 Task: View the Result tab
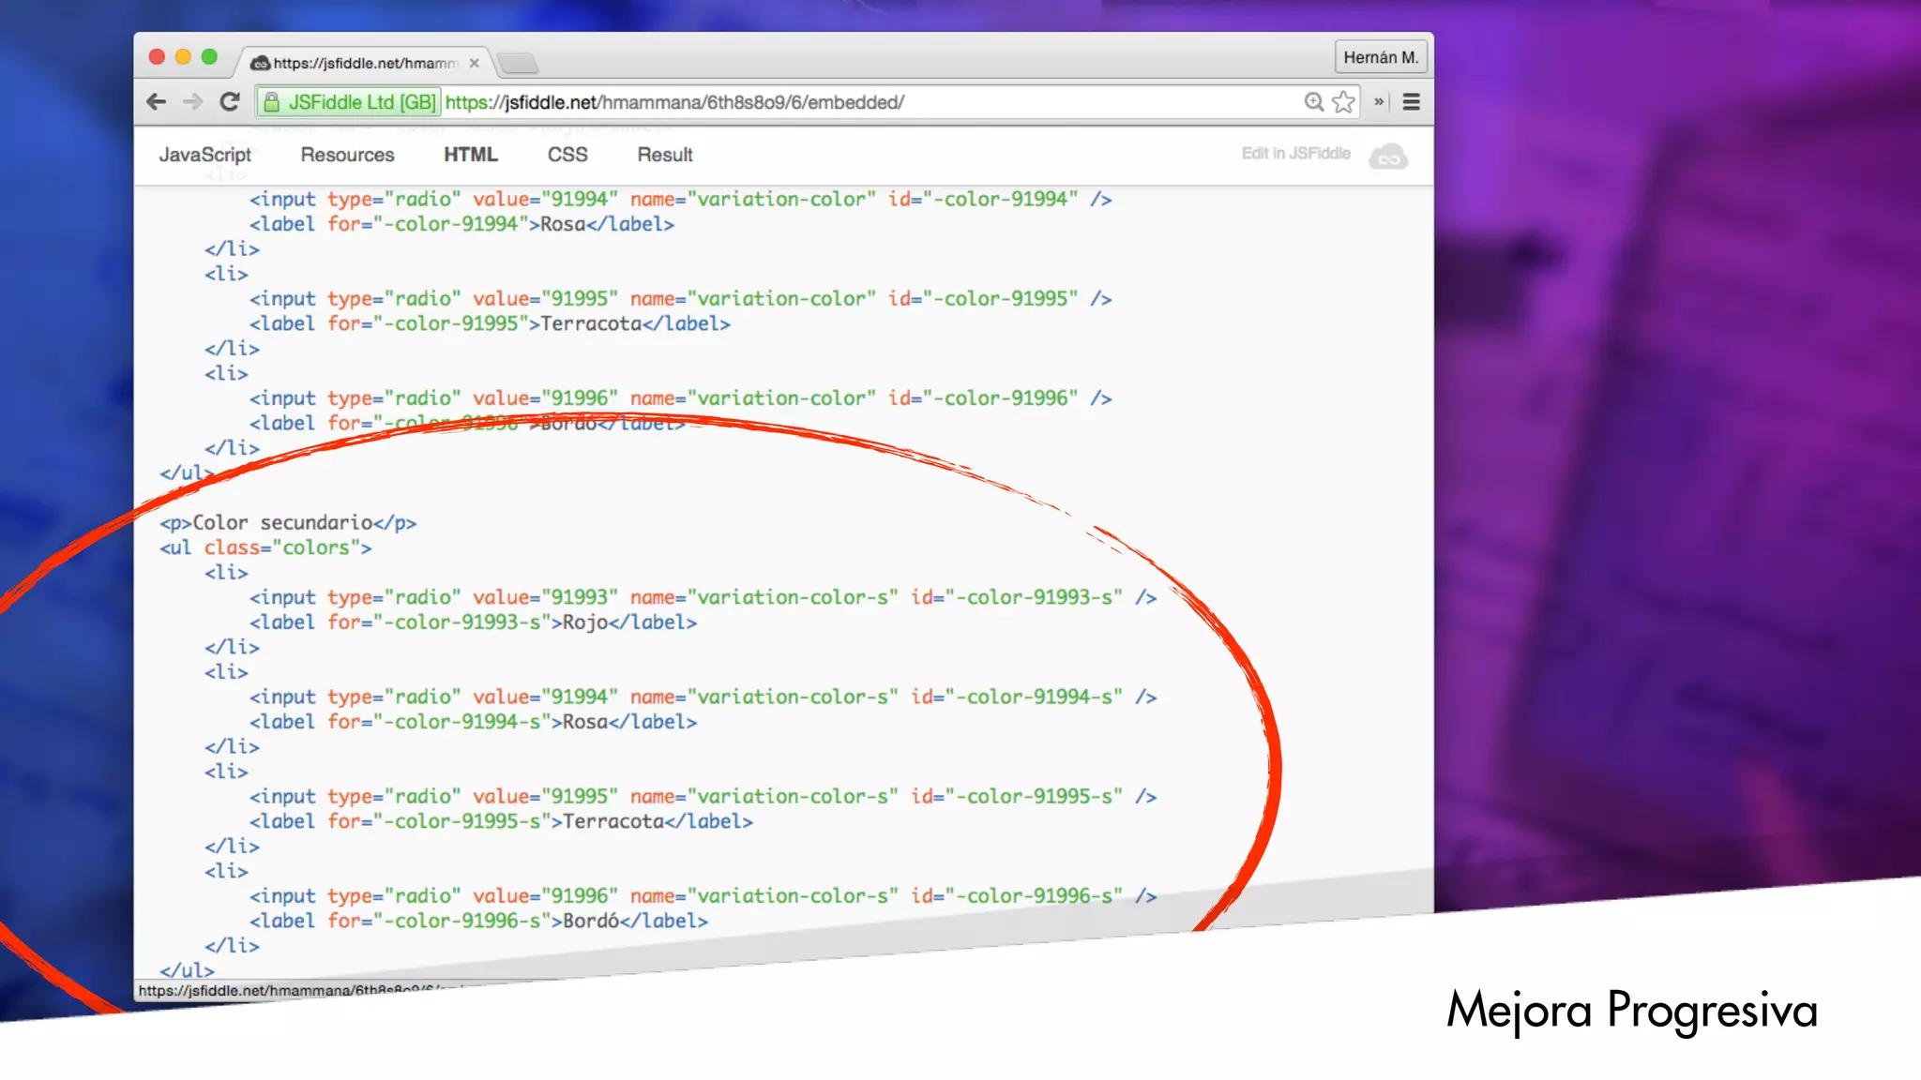[665, 155]
